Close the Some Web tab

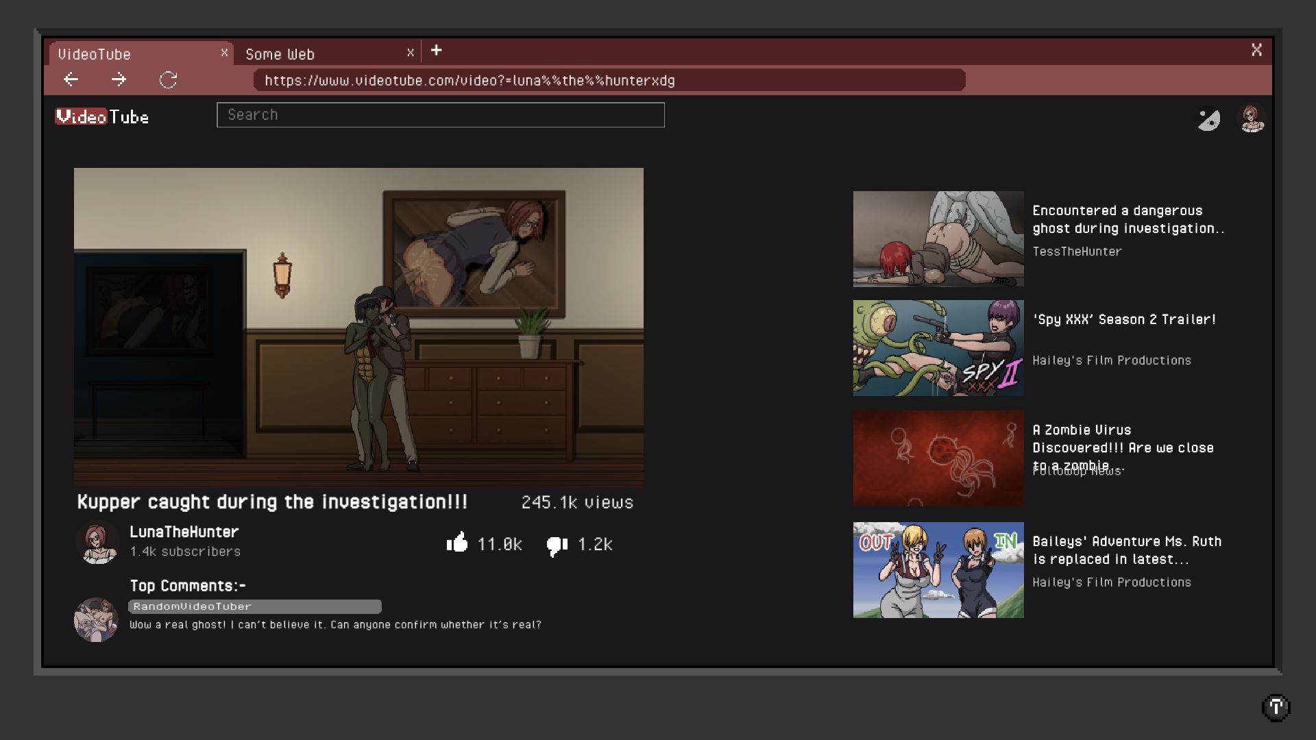(x=410, y=53)
